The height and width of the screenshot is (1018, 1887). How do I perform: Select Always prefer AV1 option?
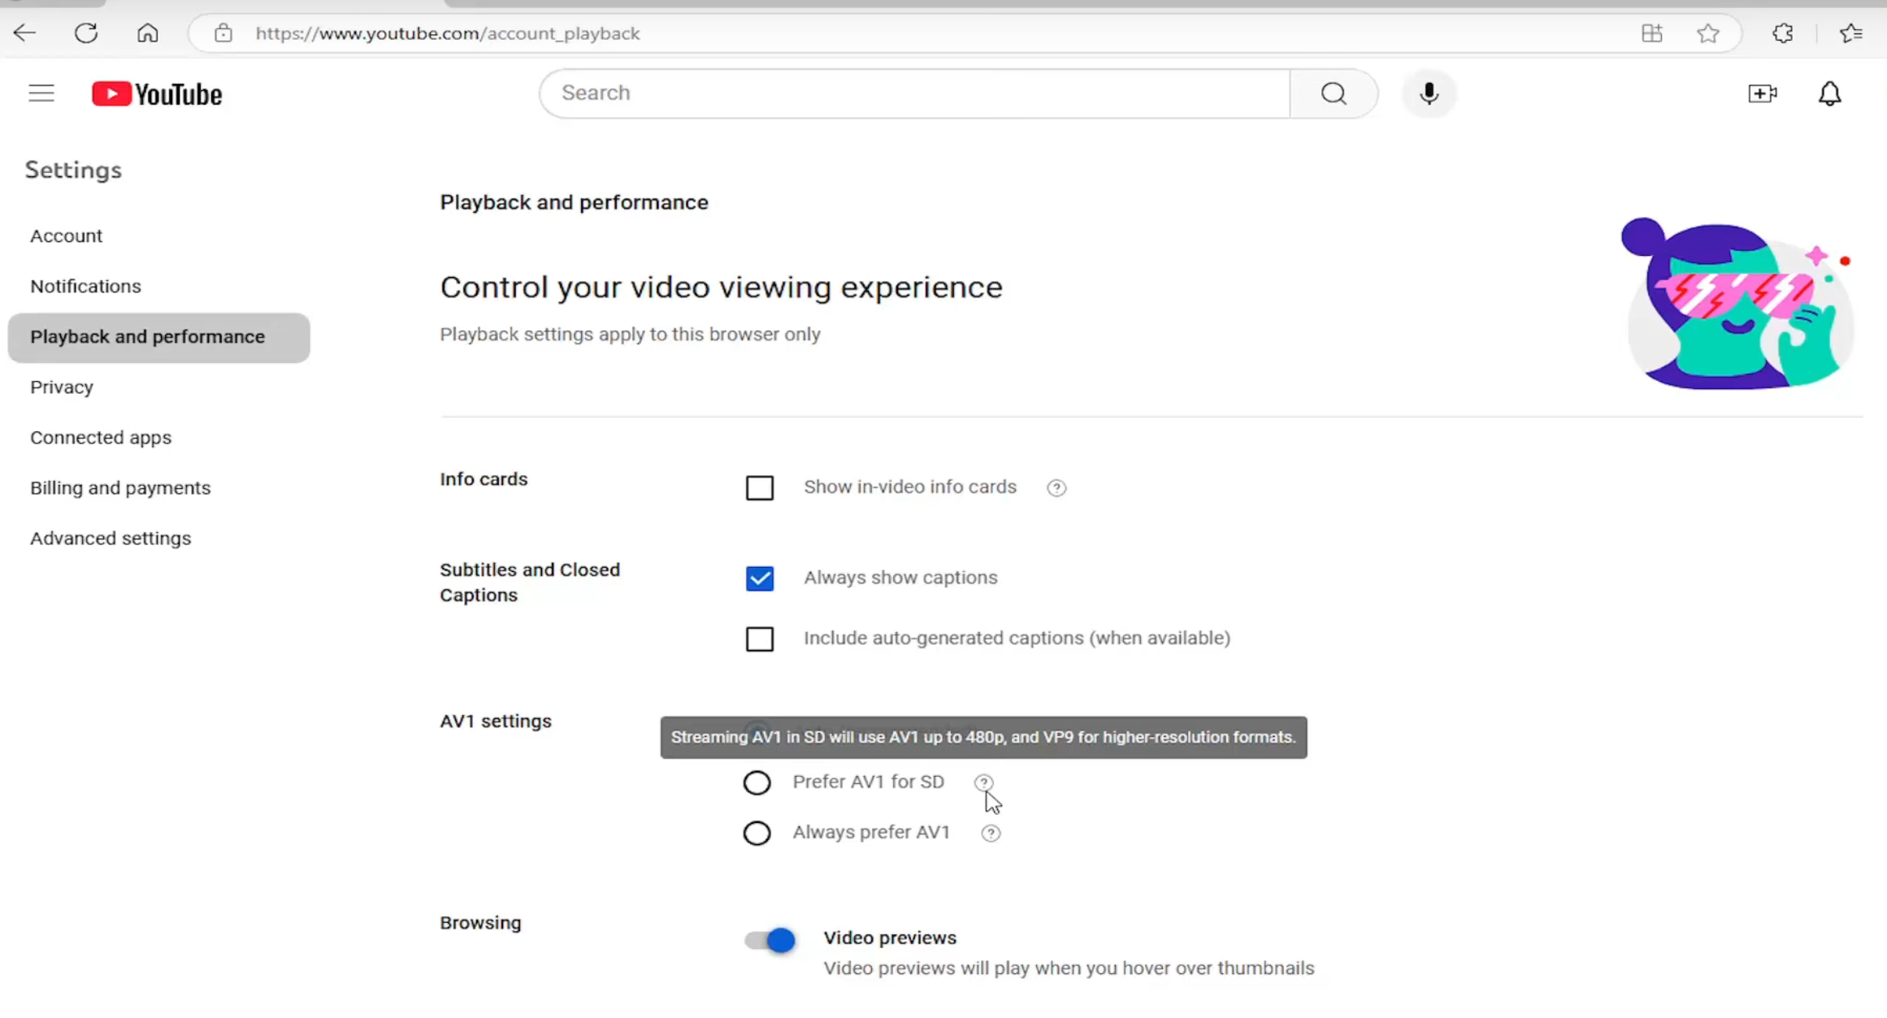[x=757, y=833]
